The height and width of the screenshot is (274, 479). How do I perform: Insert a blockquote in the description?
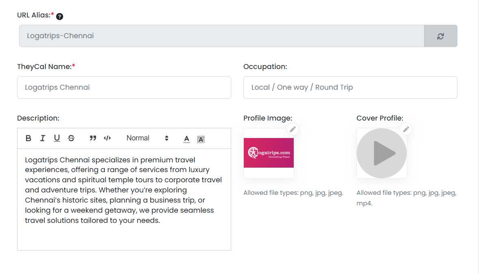tap(93, 138)
